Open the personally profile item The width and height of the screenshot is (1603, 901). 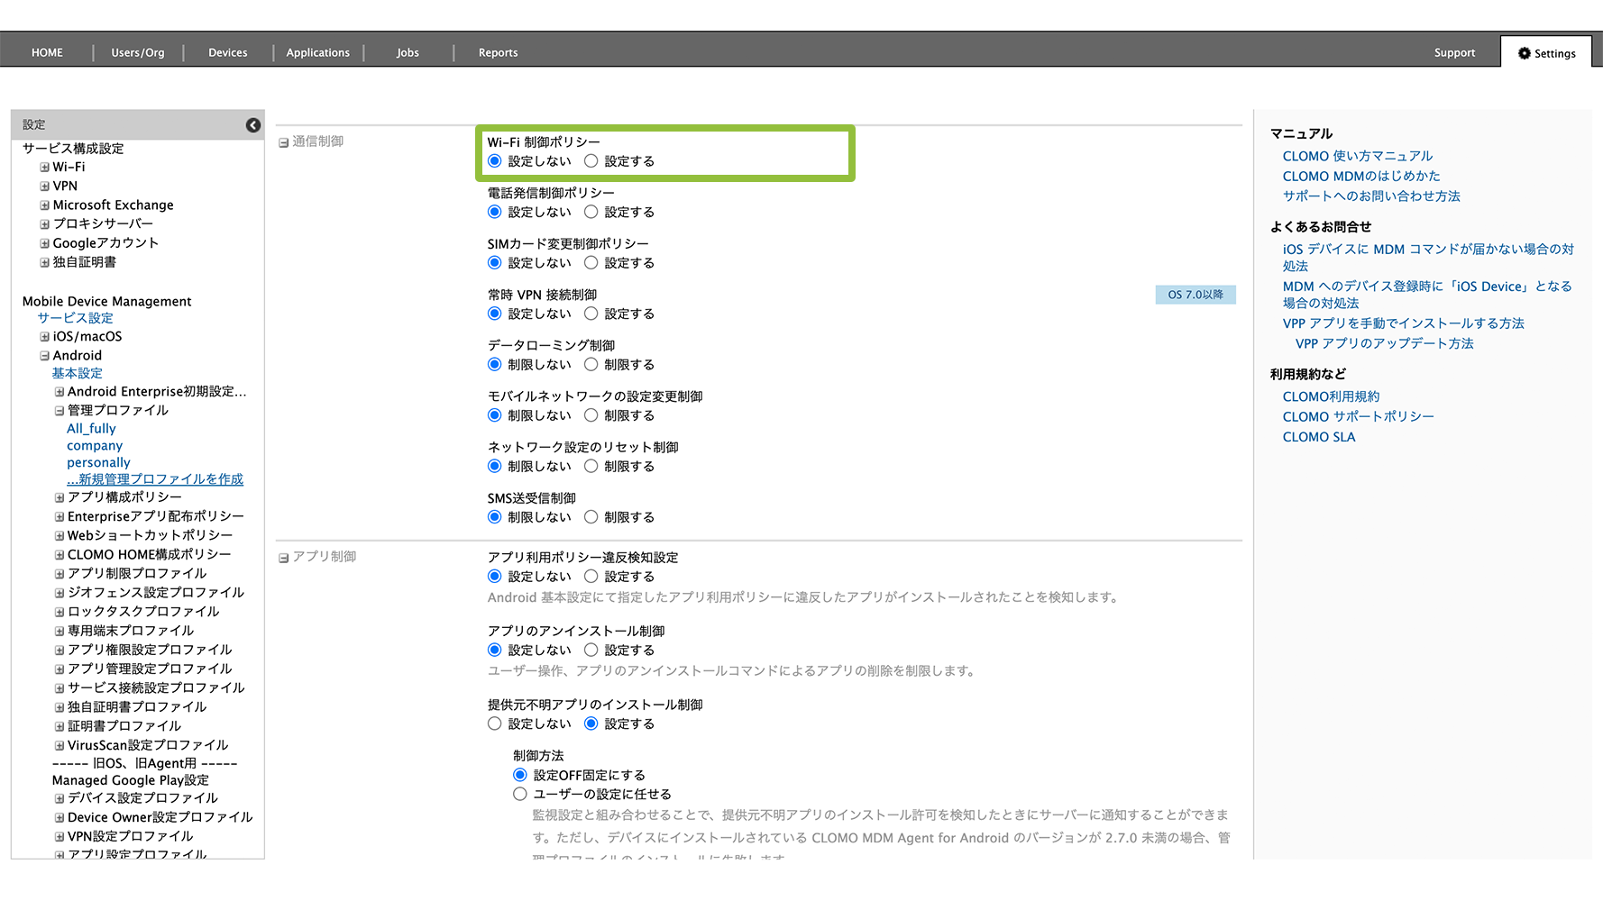pos(98,462)
